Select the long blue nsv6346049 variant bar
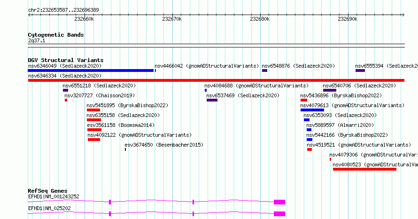Viewport: 418px width, 219px height. point(91,70)
